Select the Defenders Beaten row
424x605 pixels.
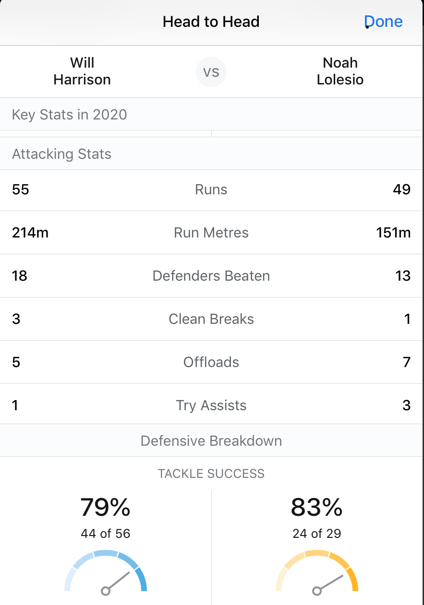tap(211, 276)
